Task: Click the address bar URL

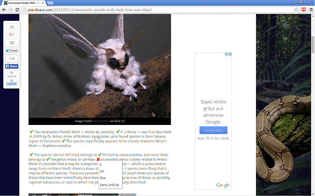Action: (90, 10)
